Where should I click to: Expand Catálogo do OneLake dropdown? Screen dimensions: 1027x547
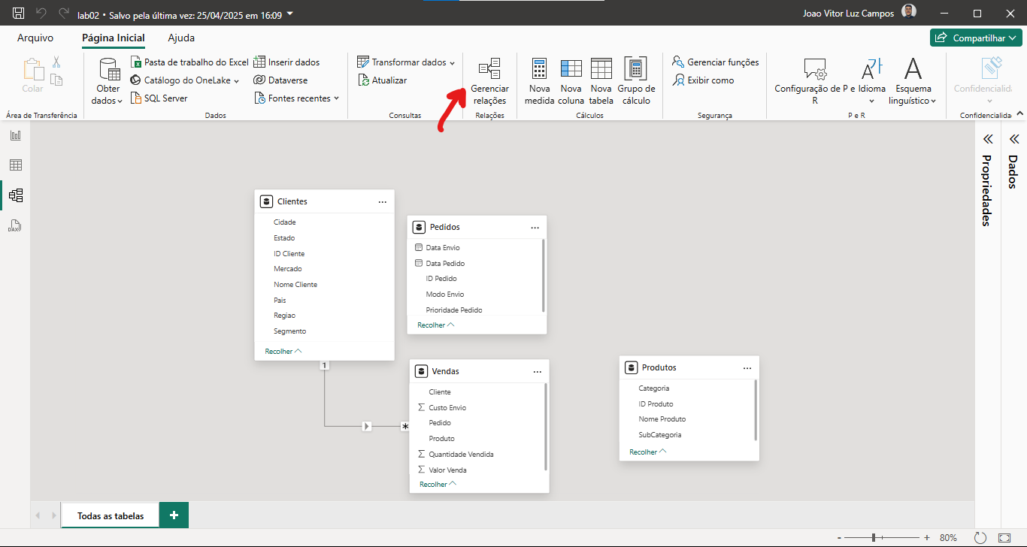click(236, 80)
